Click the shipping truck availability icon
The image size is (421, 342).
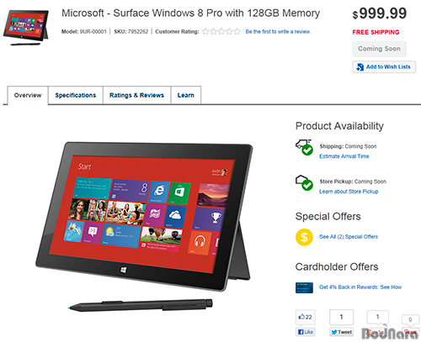coord(304,147)
